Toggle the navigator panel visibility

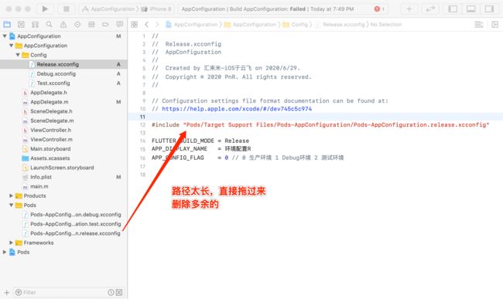453,9
